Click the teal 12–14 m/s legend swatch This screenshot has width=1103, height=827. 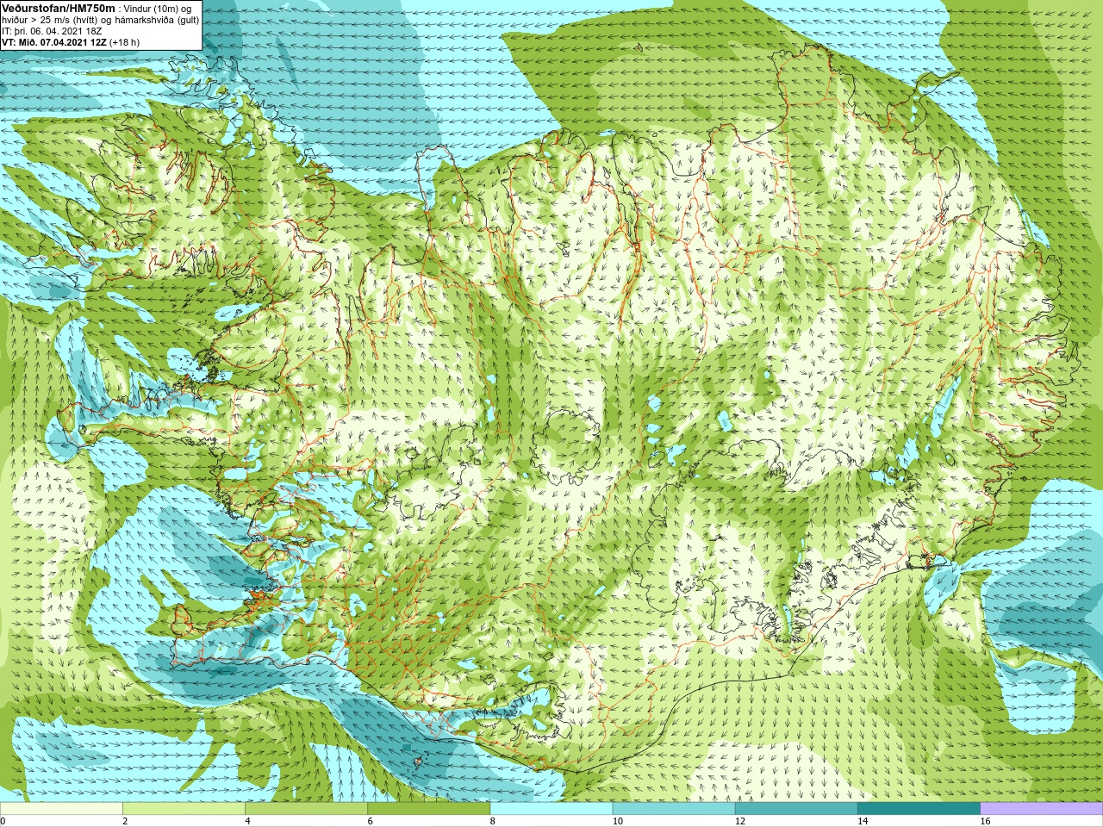pos(796,809)
